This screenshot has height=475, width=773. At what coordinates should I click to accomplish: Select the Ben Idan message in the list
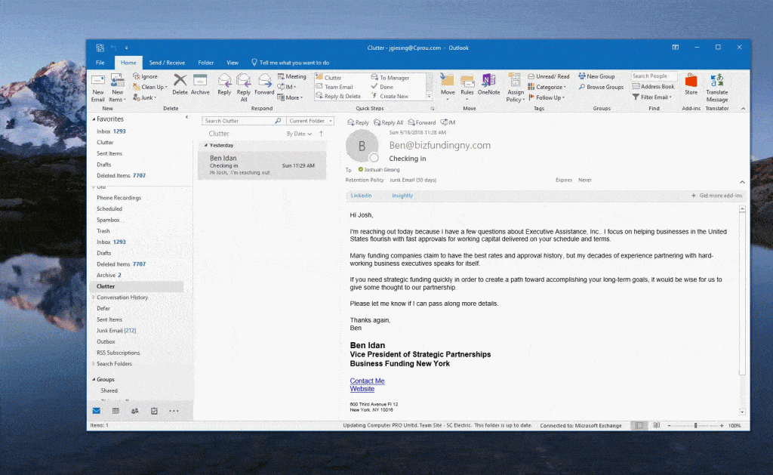point(262,165)
